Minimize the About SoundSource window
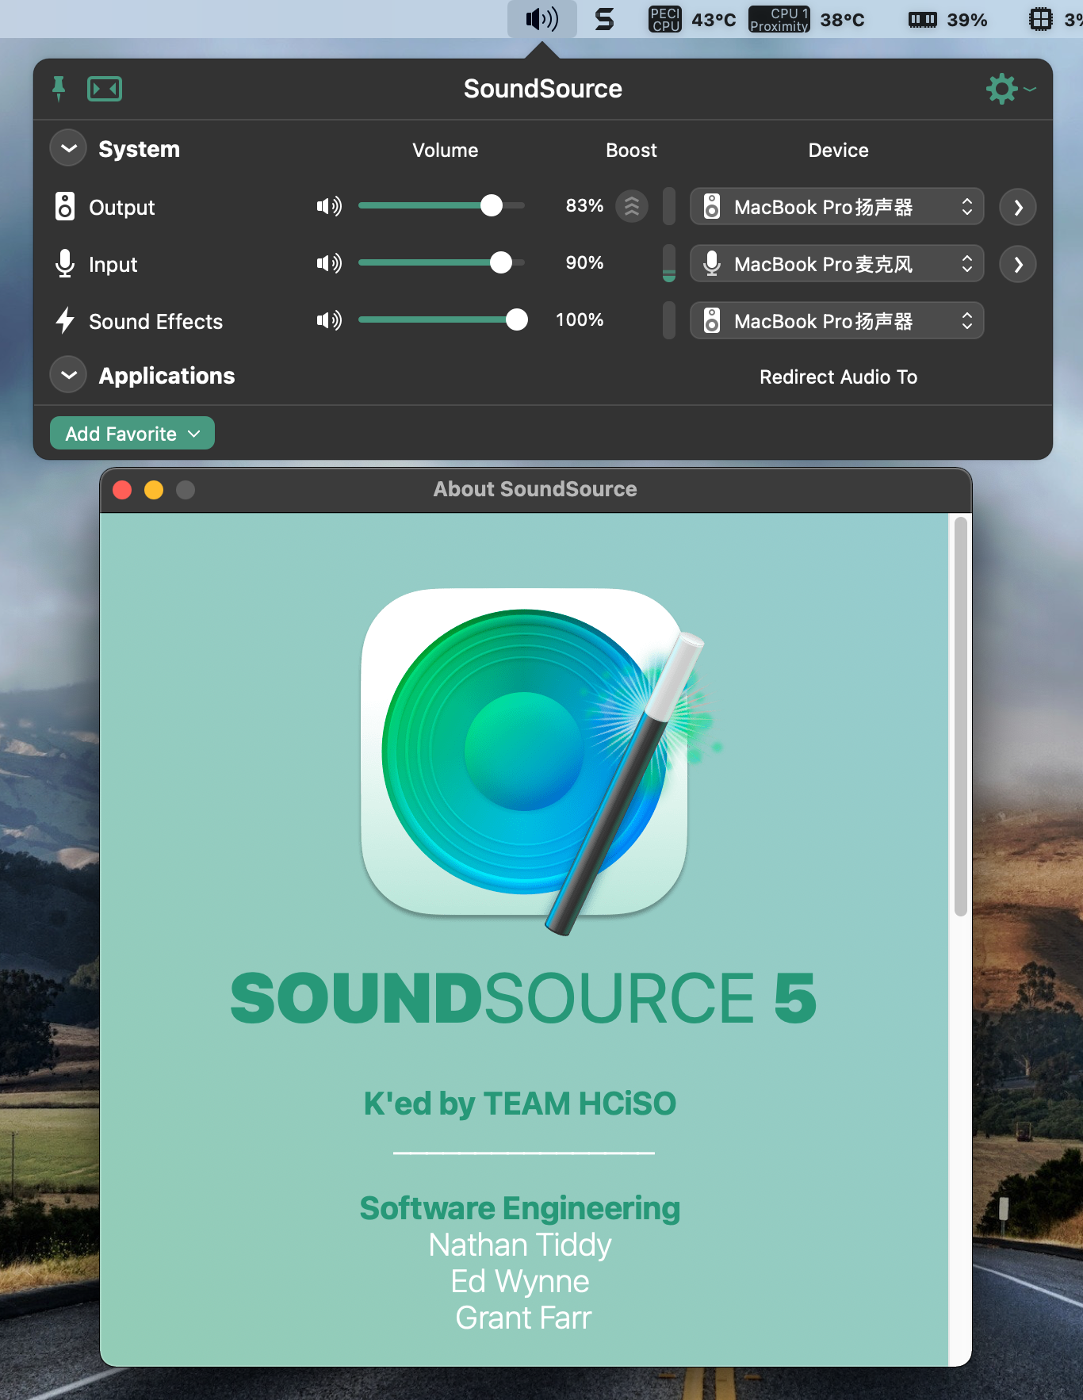The image size is (1083, 1400). click(x=154, y=490)
